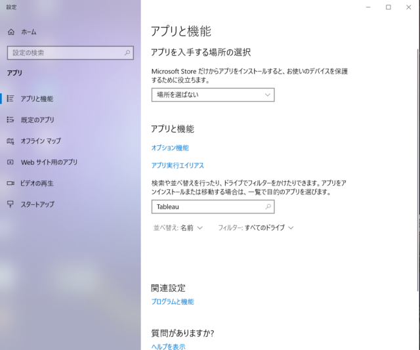This screenshot has width=420, height=350.
Task: Open the 場所を選ばない dropdown
Action: [x=213, y=95]
